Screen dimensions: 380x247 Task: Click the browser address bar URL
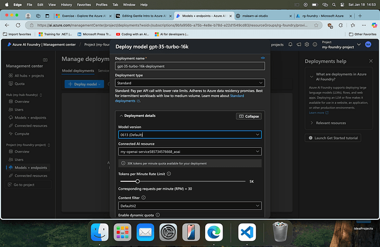(172, 25)
